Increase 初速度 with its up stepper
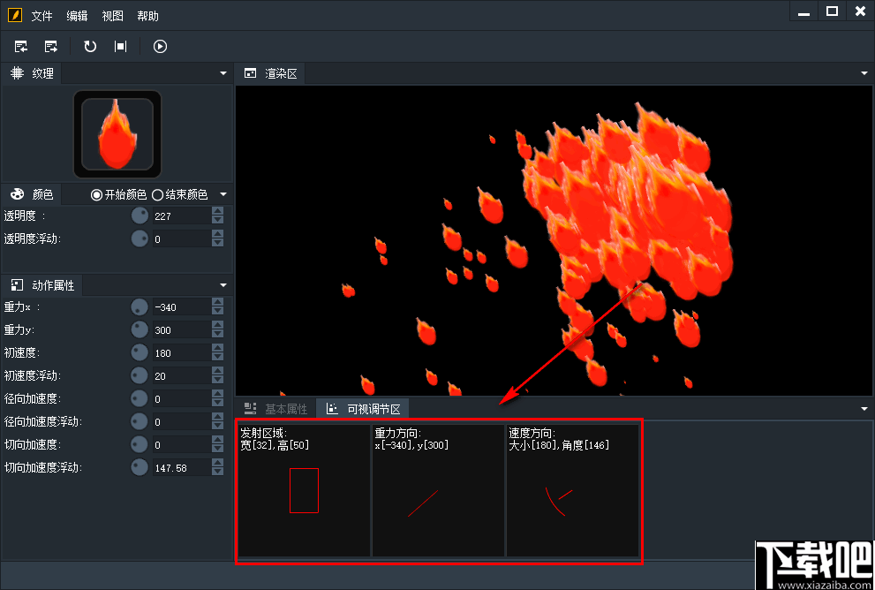Viewport: 875px width, 590px height. (217, 348)
